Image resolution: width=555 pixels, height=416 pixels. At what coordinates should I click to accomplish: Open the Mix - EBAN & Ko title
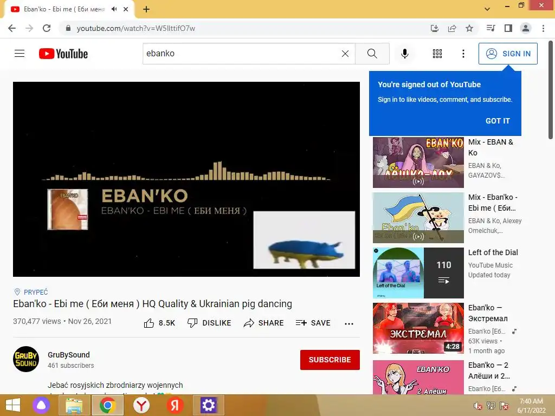click(x=491, y=147)
